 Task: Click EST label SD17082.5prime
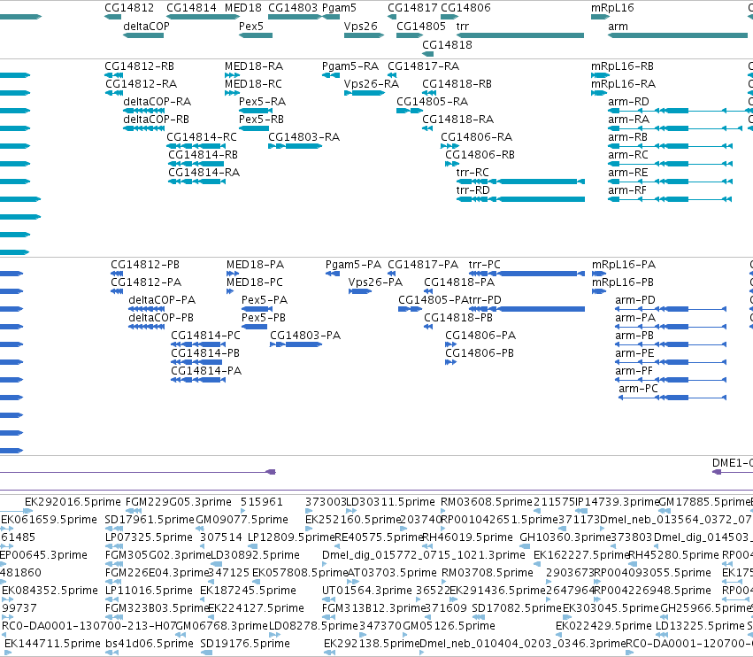(x=517, y=608)
